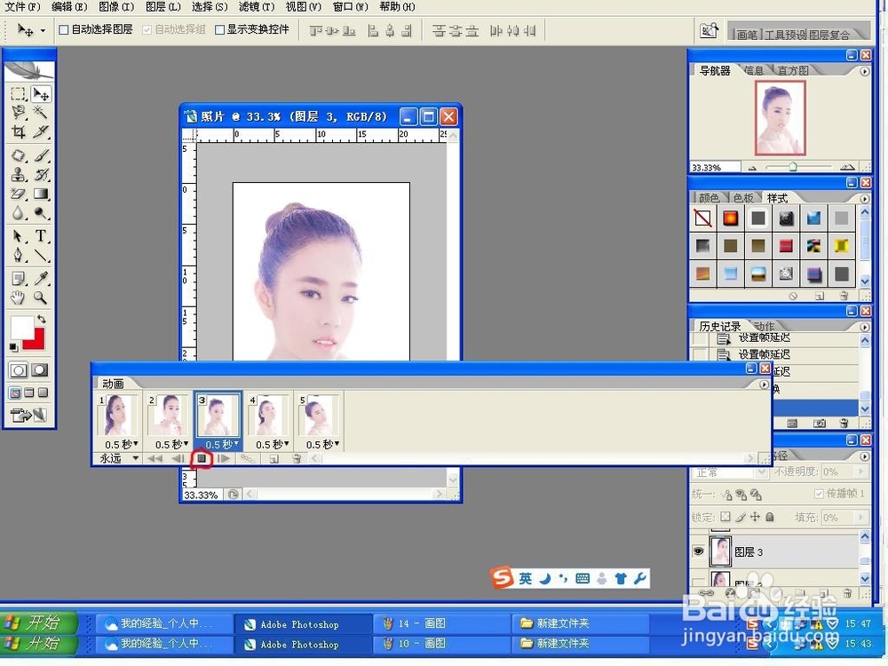Click the Navigator zoom slider handle
888x666 pixels.
click(793, 167)
